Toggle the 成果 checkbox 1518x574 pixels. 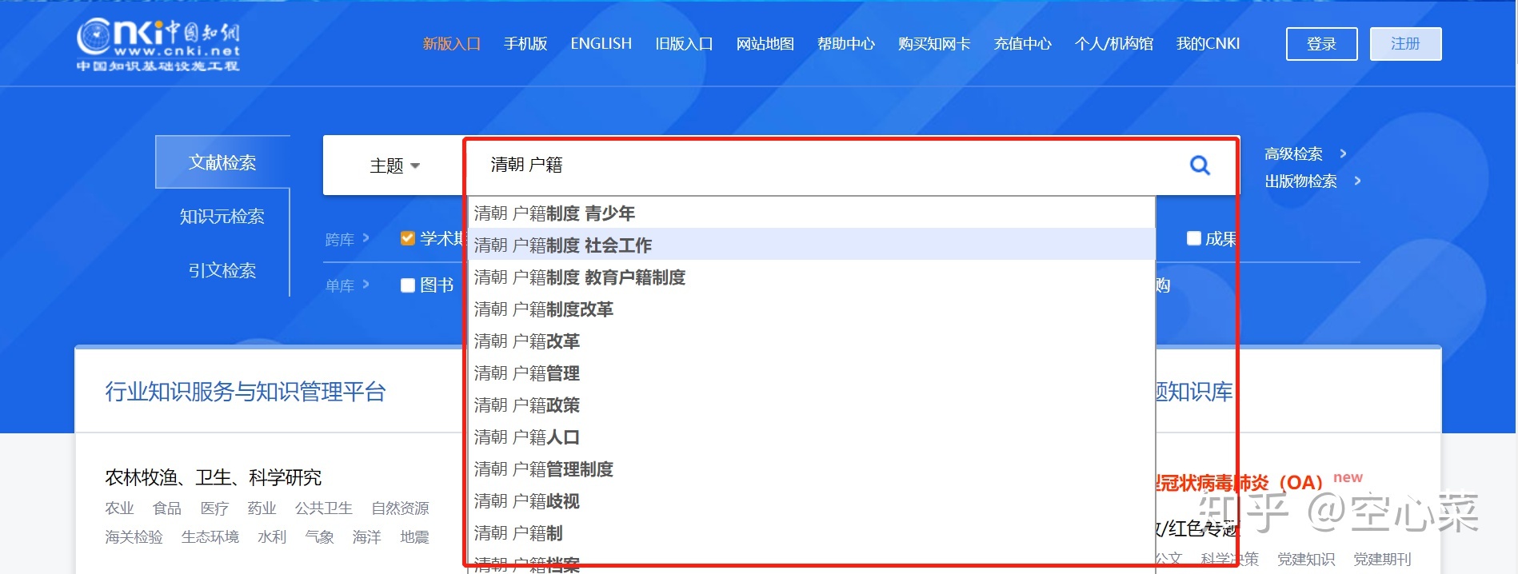tap(1194, 238)
